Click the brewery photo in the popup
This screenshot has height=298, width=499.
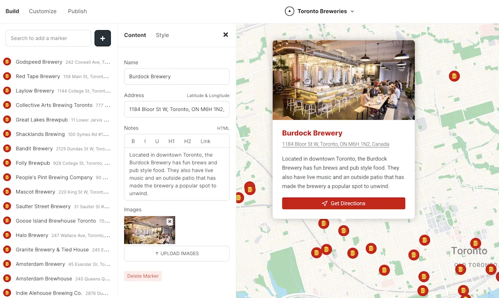tap(344, 80)
